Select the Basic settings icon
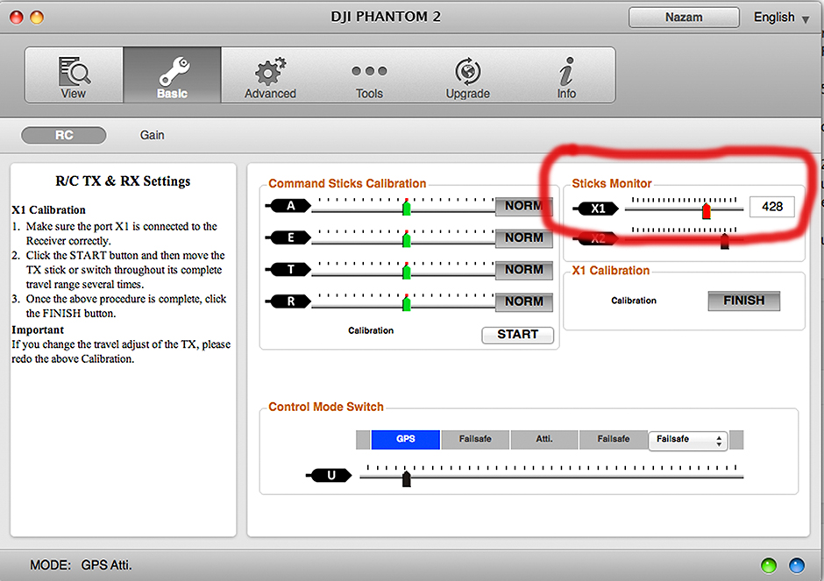The width and height of the screenshot is (824, 581). [x=172, y=75]
